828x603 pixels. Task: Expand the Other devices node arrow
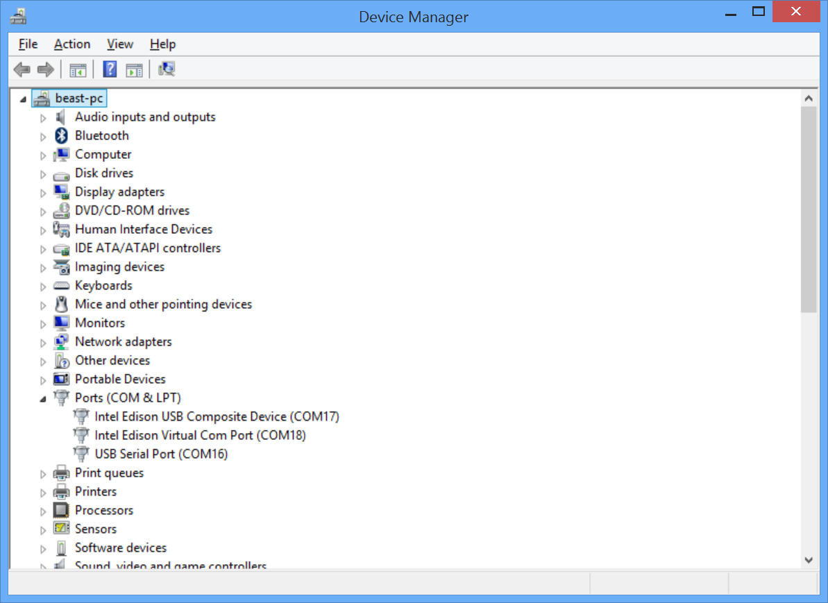click(43, 362)
